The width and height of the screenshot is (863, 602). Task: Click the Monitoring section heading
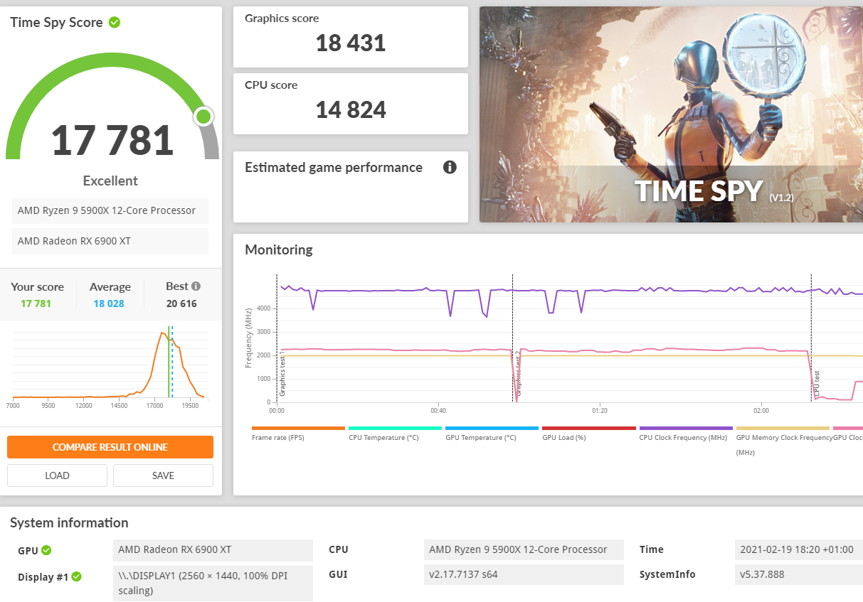click(279, 250)
